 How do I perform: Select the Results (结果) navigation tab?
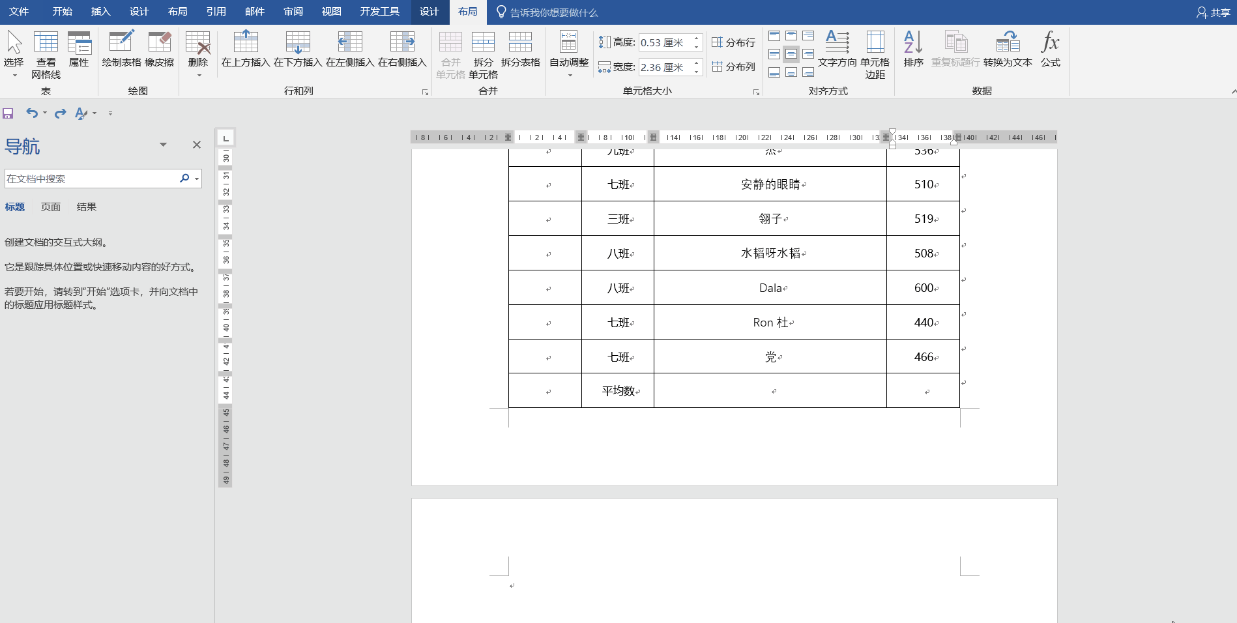[x=87, y=207]
